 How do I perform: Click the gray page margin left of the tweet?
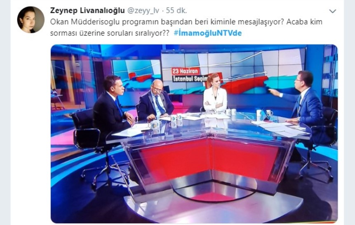(x=5, y=113)
